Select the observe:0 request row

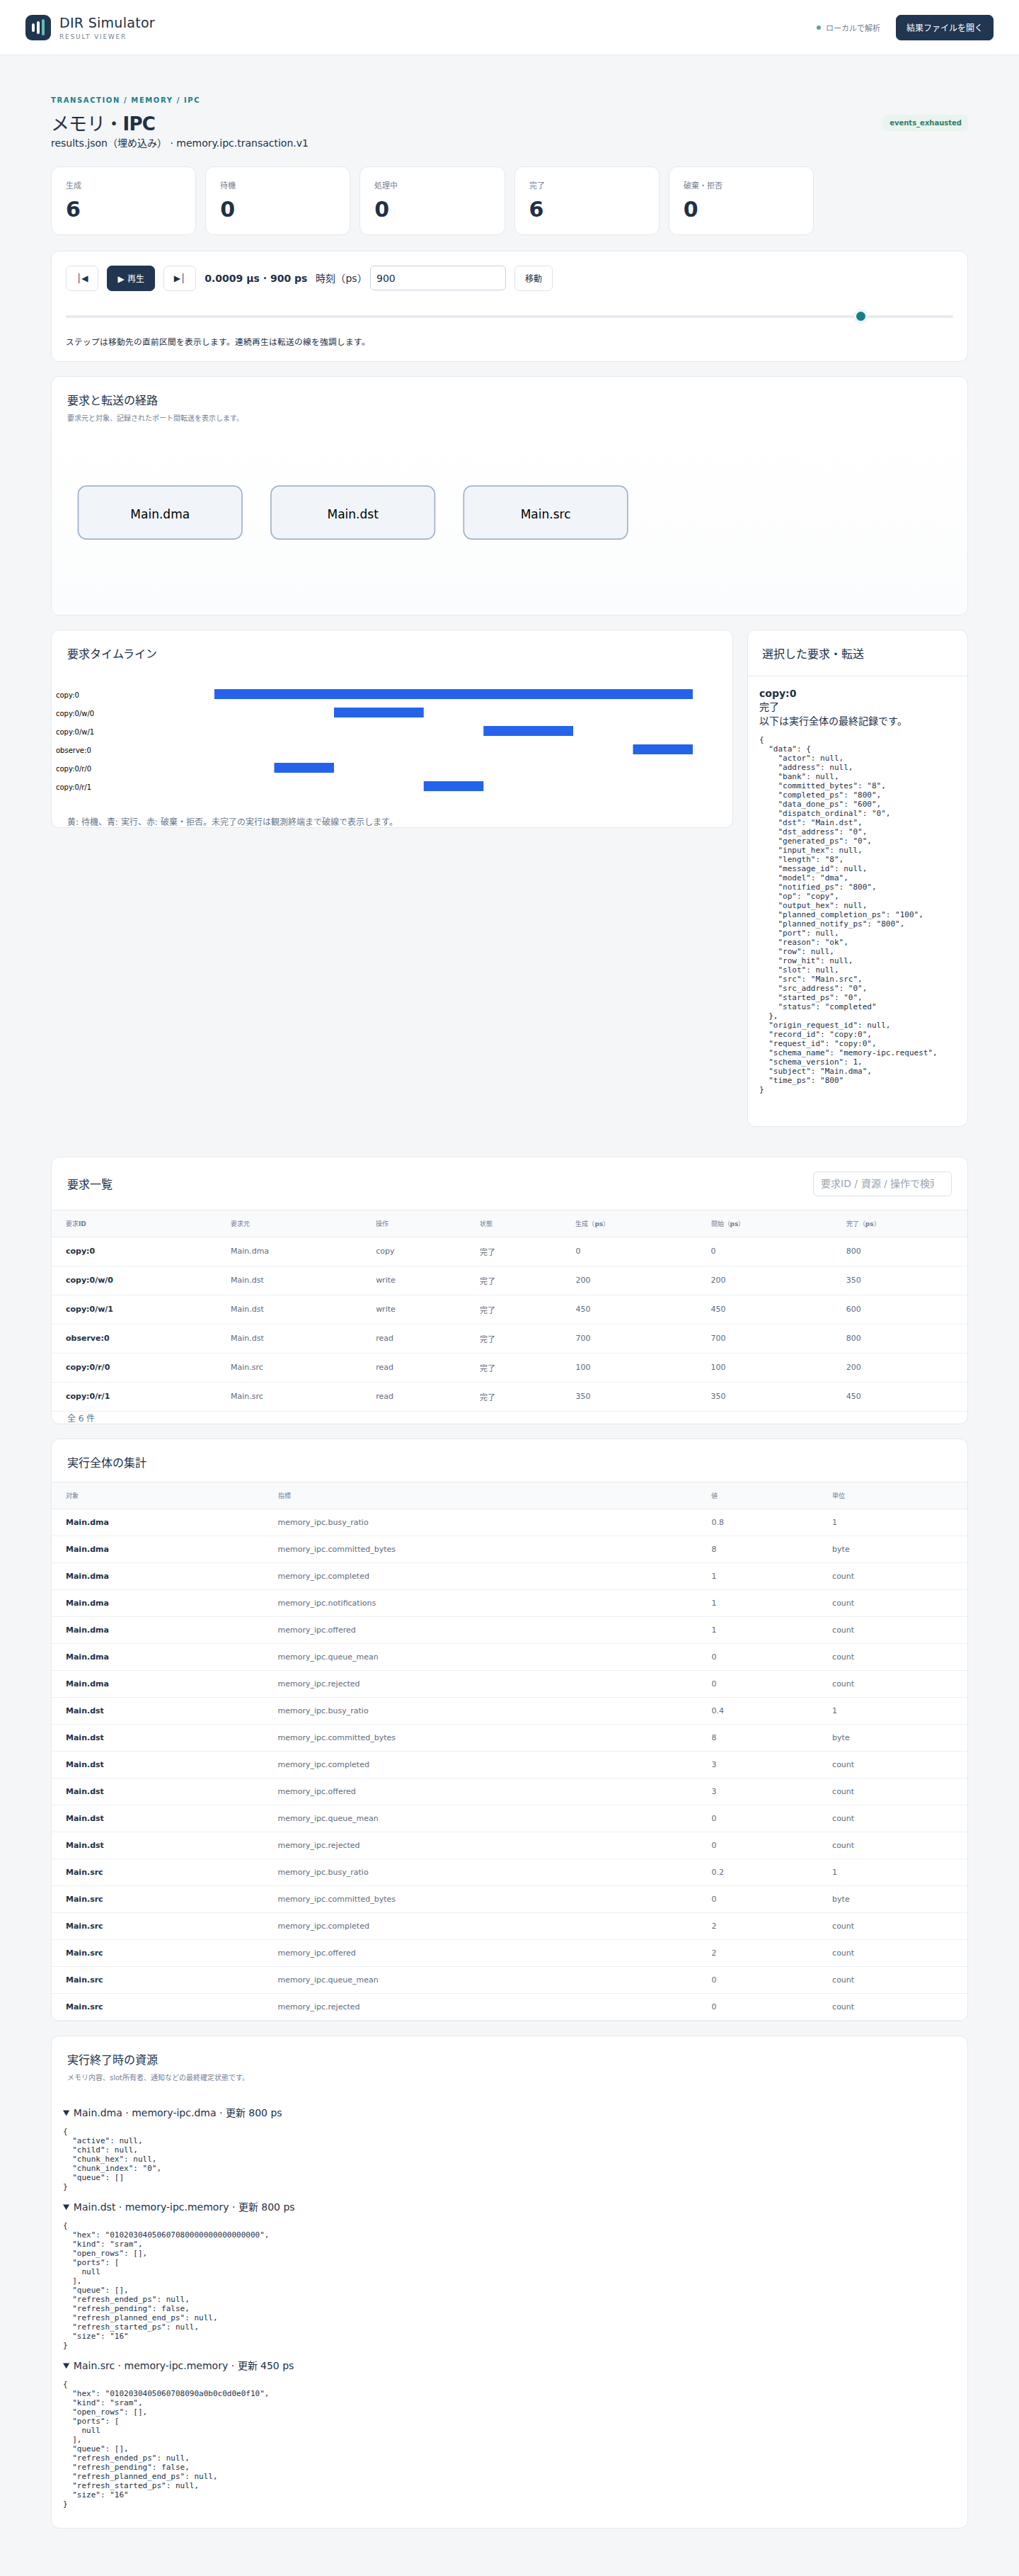pyautogui.click(x=509, y=1338)
